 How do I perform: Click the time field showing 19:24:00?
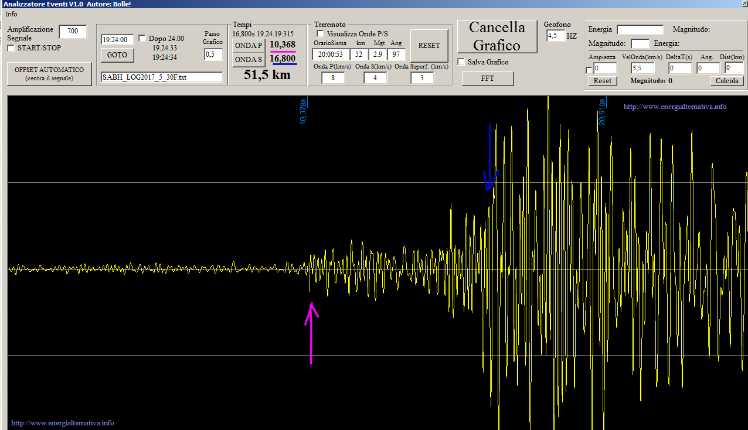click(117, 40)
